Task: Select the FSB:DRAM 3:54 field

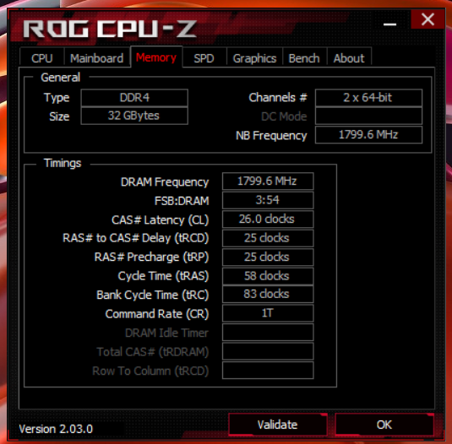Action: 268,200
